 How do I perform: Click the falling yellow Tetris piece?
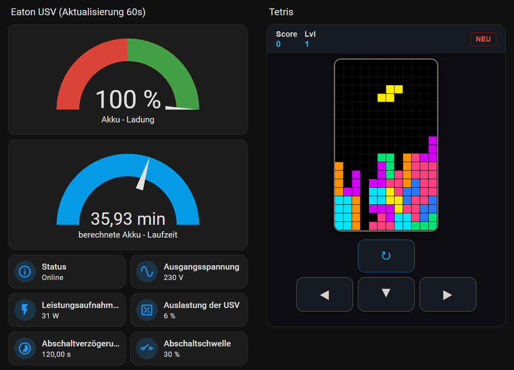tap(390, 94)
